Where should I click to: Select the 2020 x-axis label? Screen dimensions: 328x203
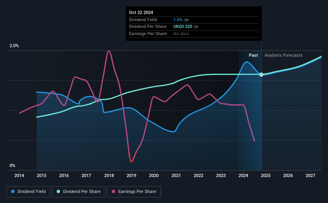[154, 175]
